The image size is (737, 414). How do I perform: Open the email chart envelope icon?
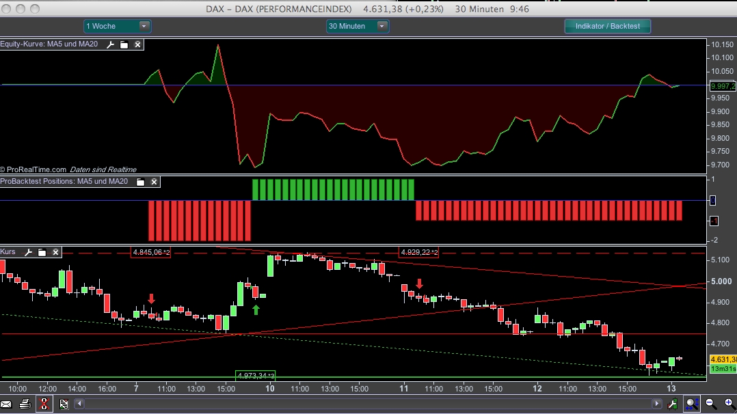(6, 404)
